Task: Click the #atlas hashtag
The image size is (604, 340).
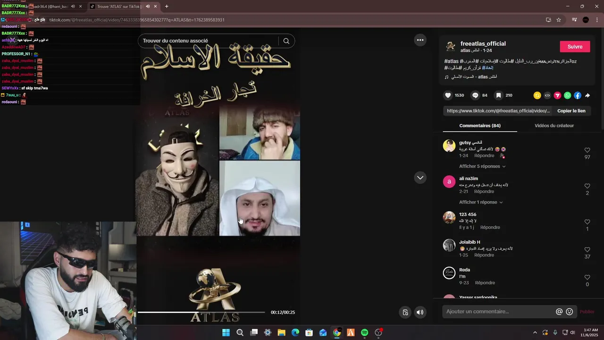Action: click(x=452, y=61)
